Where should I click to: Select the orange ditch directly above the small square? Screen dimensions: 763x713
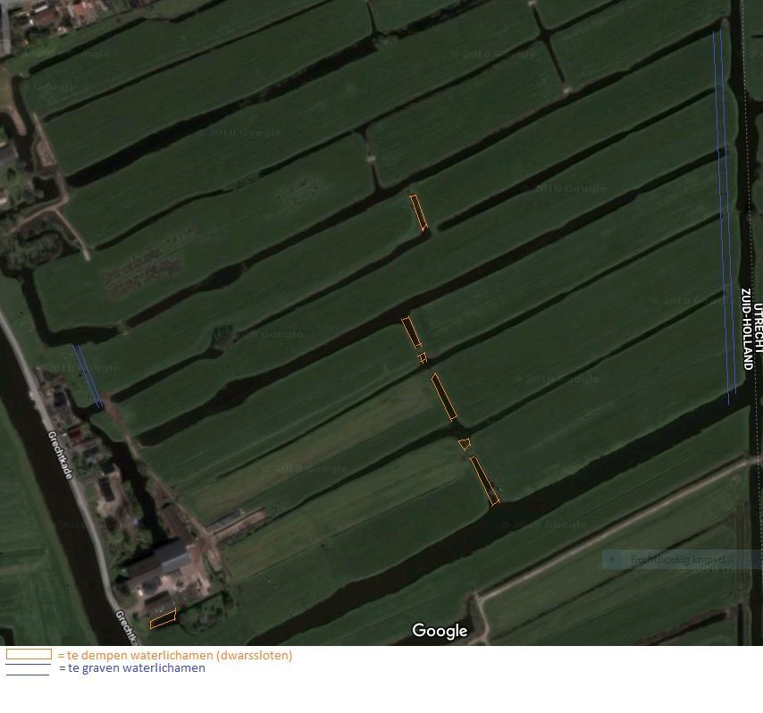pos(411,332)
